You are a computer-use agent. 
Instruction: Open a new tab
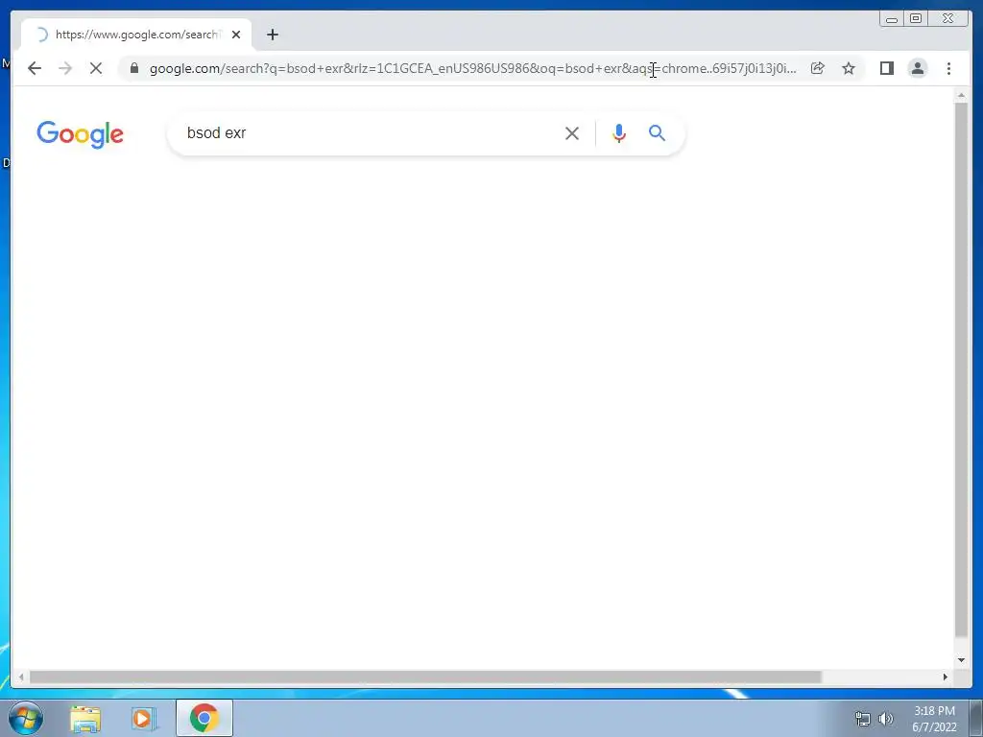point(272,35)
